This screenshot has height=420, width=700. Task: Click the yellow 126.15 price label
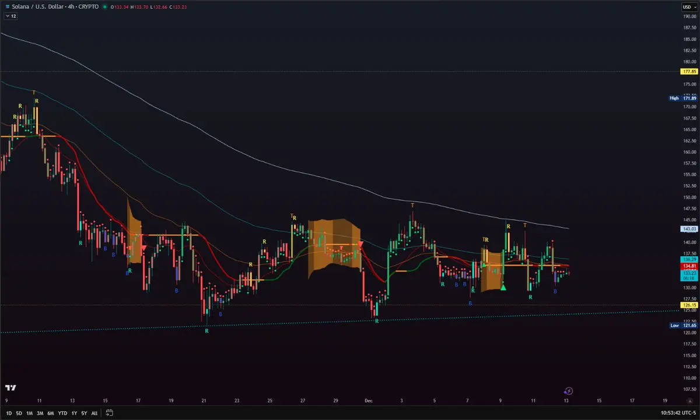coord(689,305)
